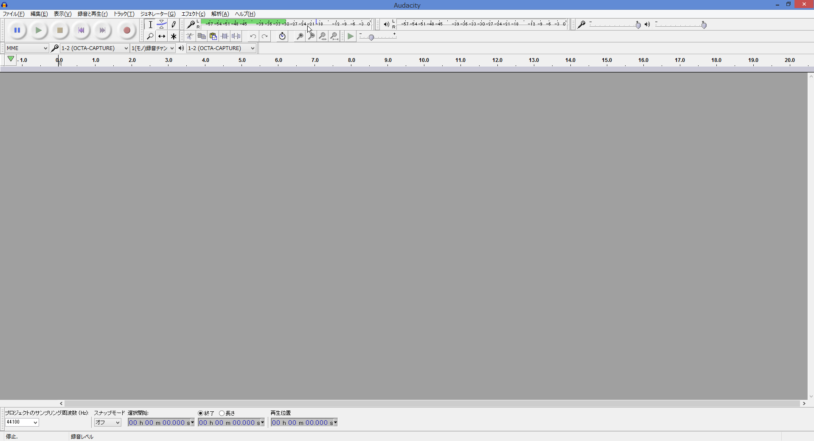Open the playback device dropdown

point(221,48)
